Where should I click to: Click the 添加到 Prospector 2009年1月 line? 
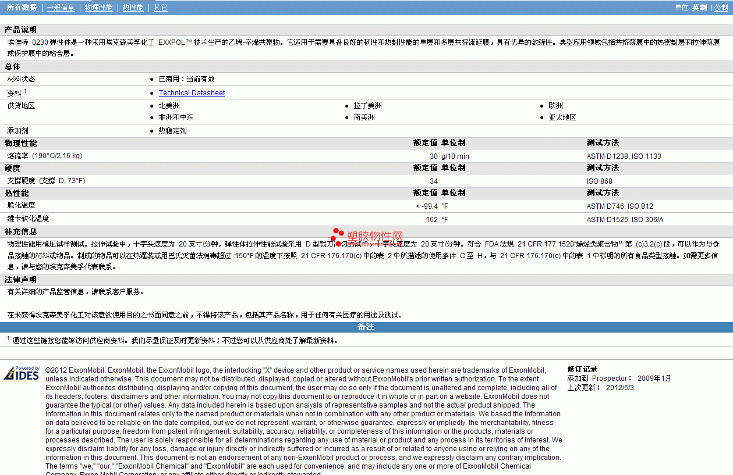pos(619,378)
